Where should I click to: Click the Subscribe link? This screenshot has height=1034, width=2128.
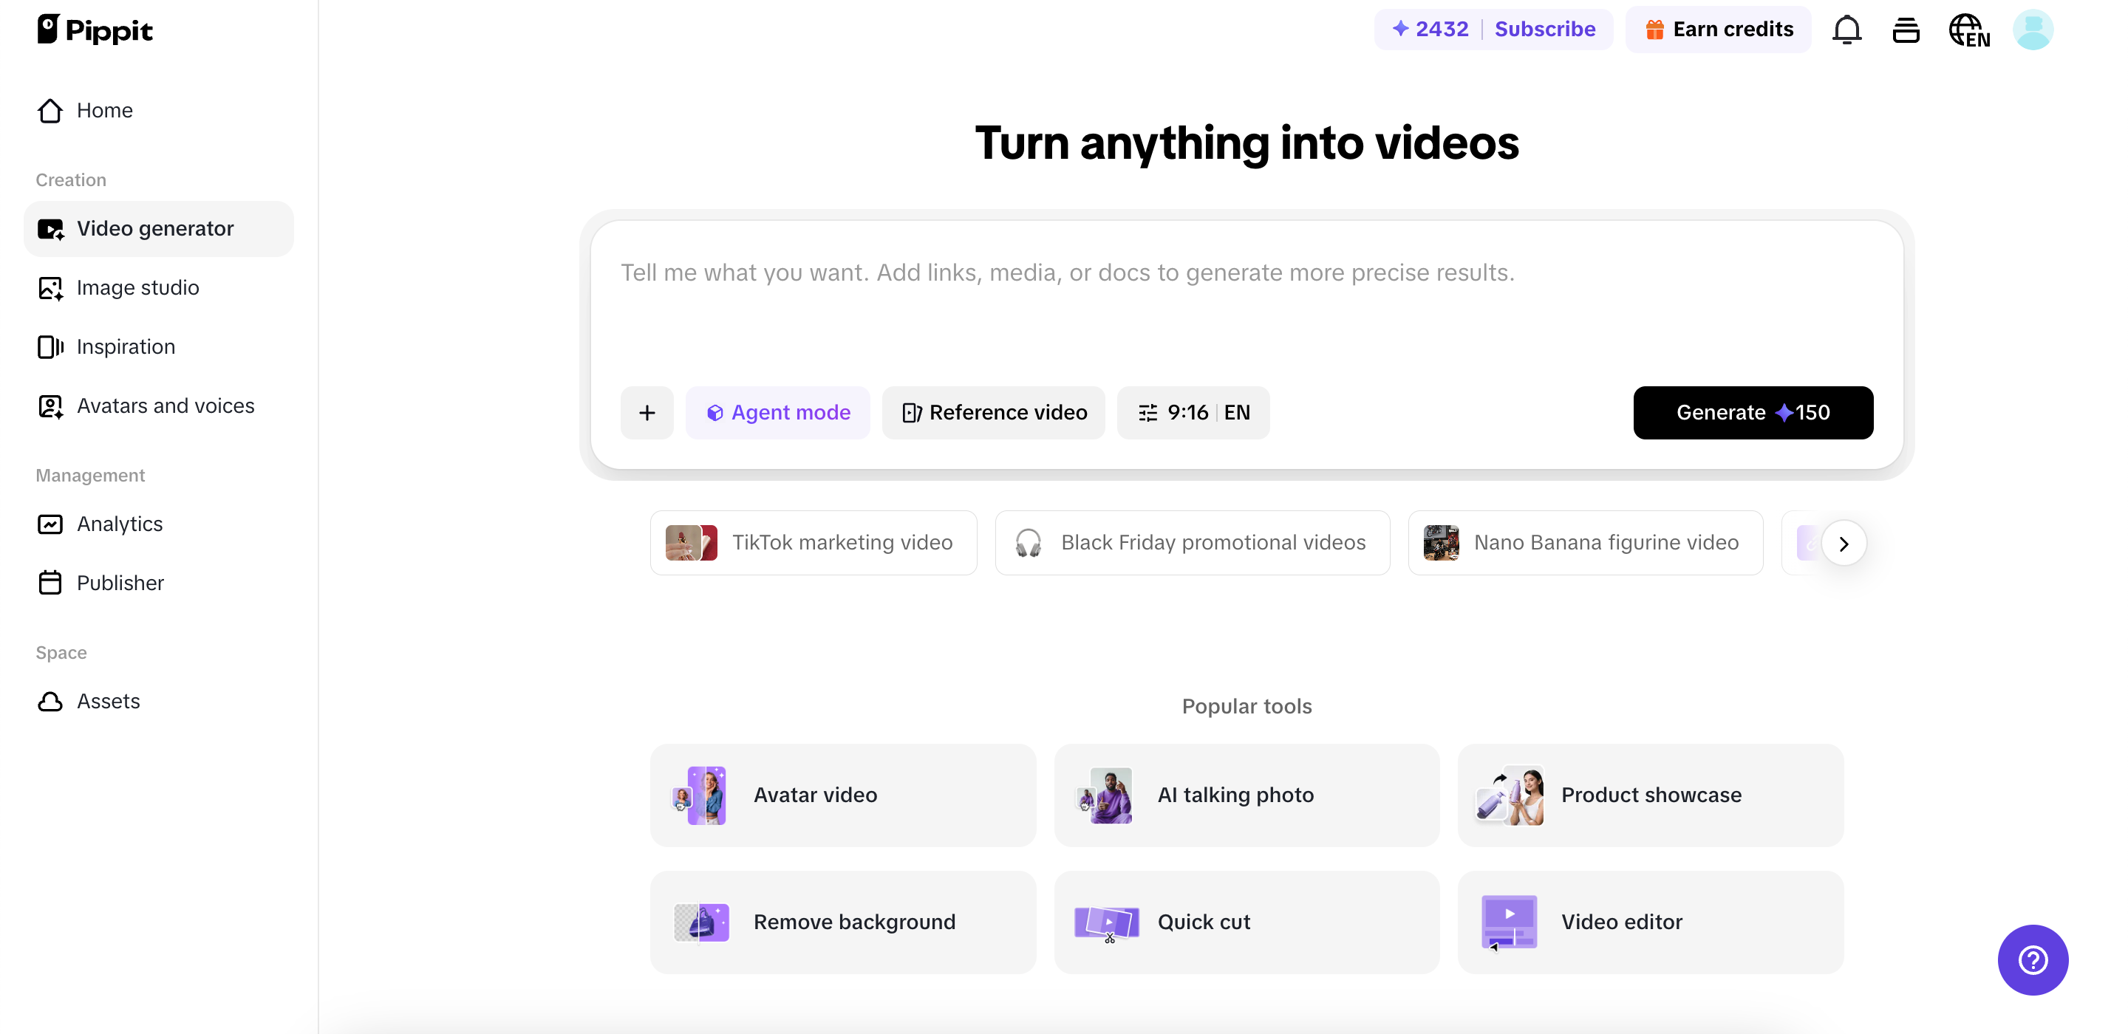(x=1546, y=29)
